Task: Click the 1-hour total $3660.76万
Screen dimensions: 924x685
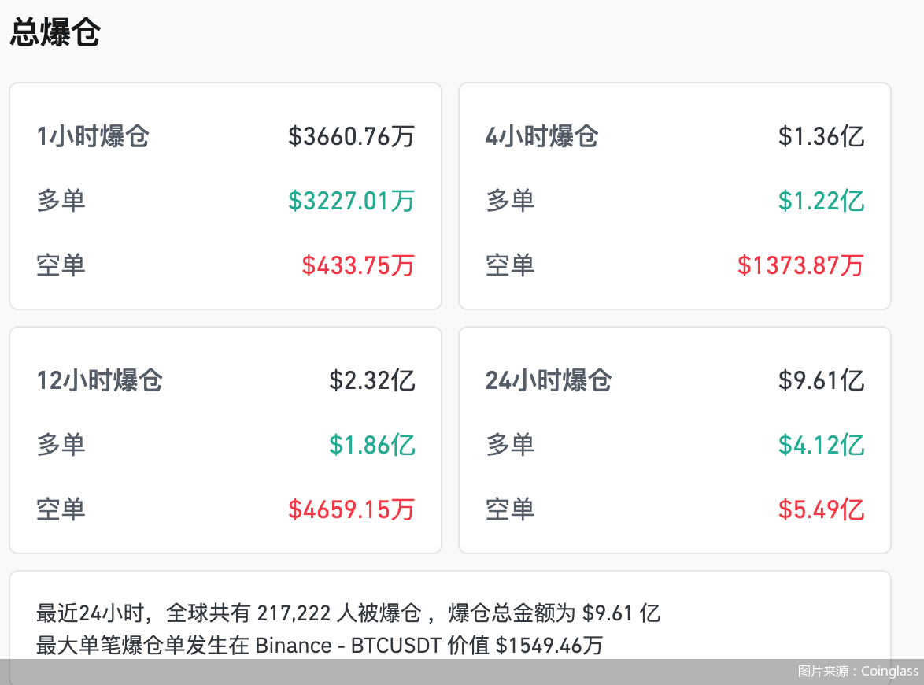Action: pyautogui.click(x=351, y=136)
